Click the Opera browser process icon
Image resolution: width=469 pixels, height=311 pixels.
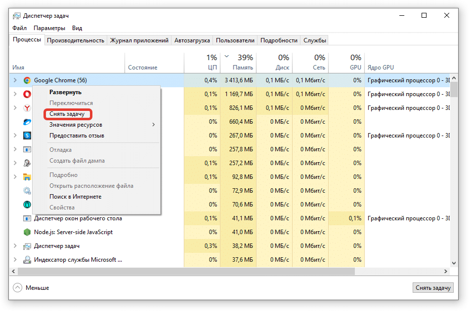pos(27,94)
